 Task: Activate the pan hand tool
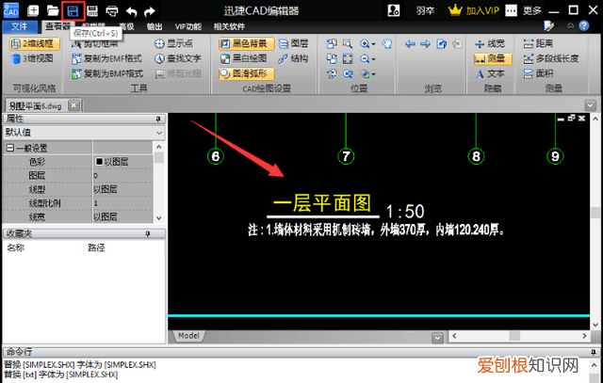point(387,43)
